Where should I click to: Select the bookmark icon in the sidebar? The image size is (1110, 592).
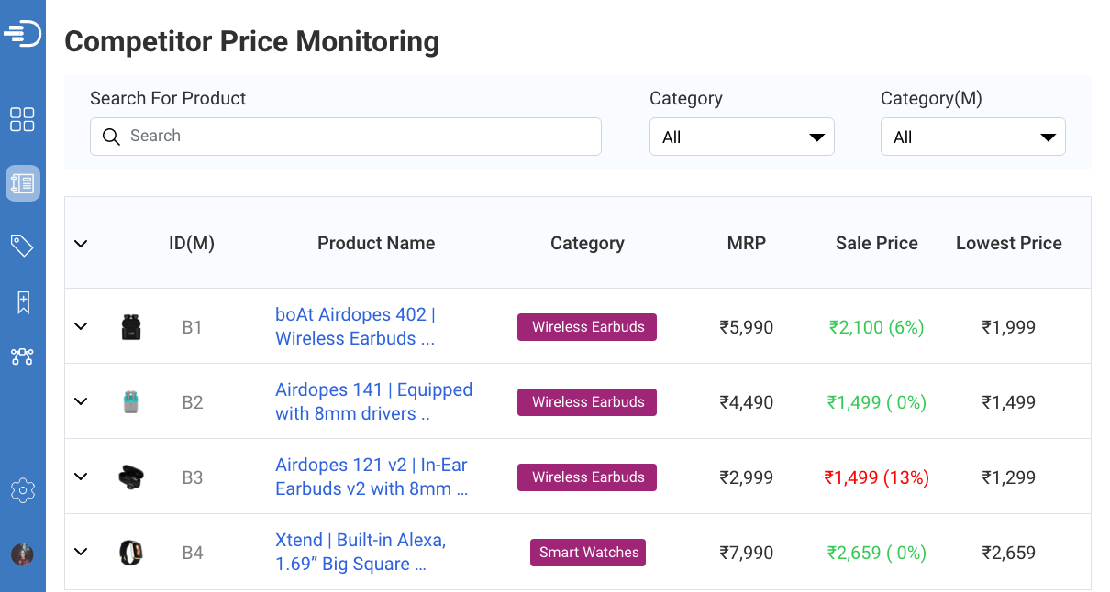coord(22,301)
